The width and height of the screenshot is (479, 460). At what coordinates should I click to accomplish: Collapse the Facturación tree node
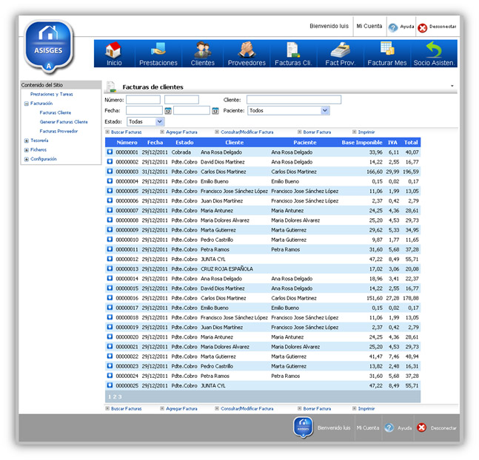pos(27,104)
